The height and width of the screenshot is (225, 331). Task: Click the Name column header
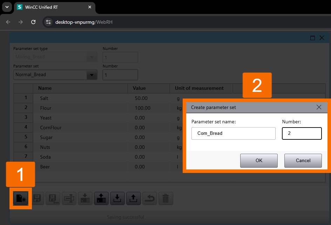click(80, 88)
